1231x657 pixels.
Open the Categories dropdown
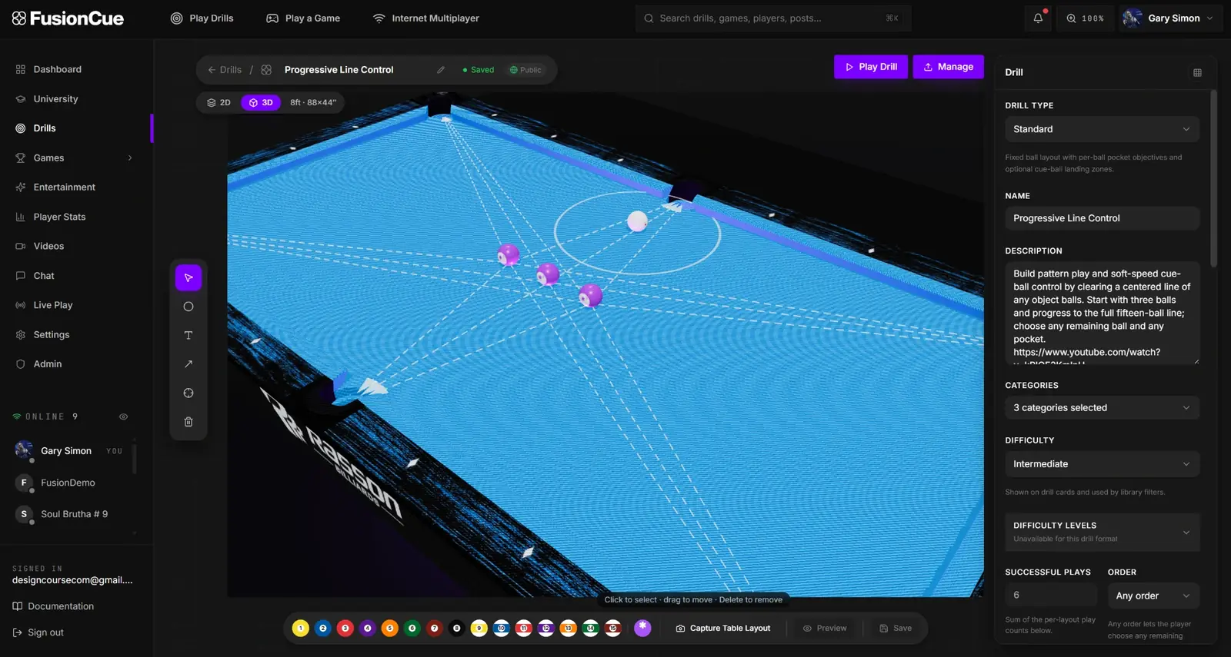1102,408
